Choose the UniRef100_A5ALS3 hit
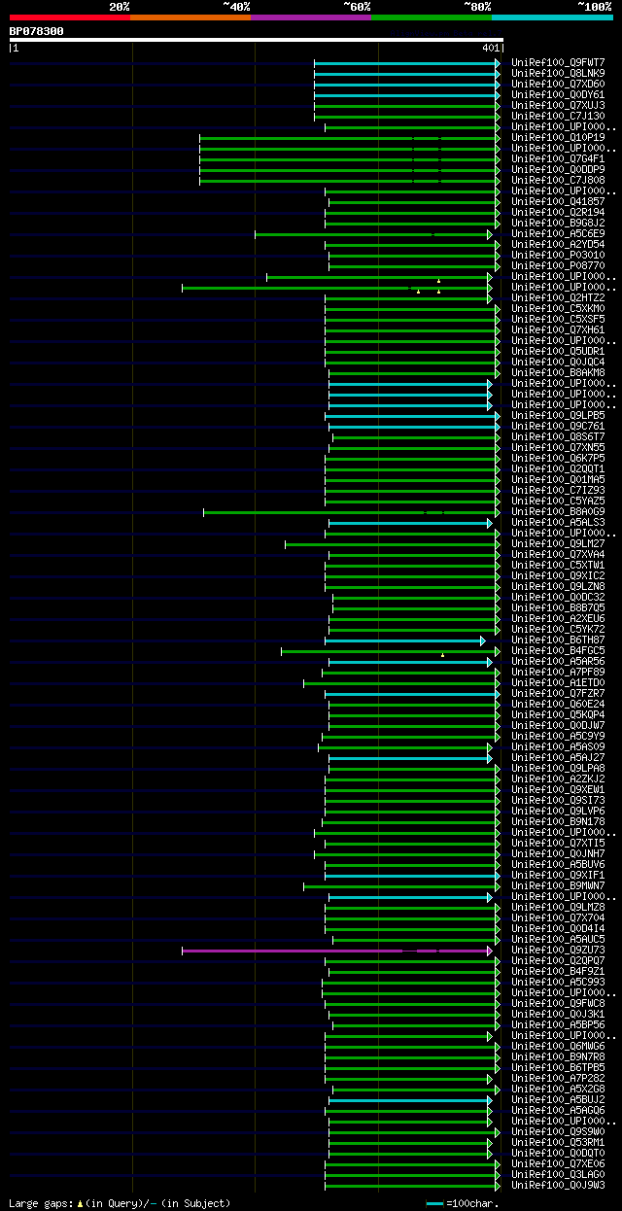The width and height of the screenshot is (622, 1211). point(558,522)
